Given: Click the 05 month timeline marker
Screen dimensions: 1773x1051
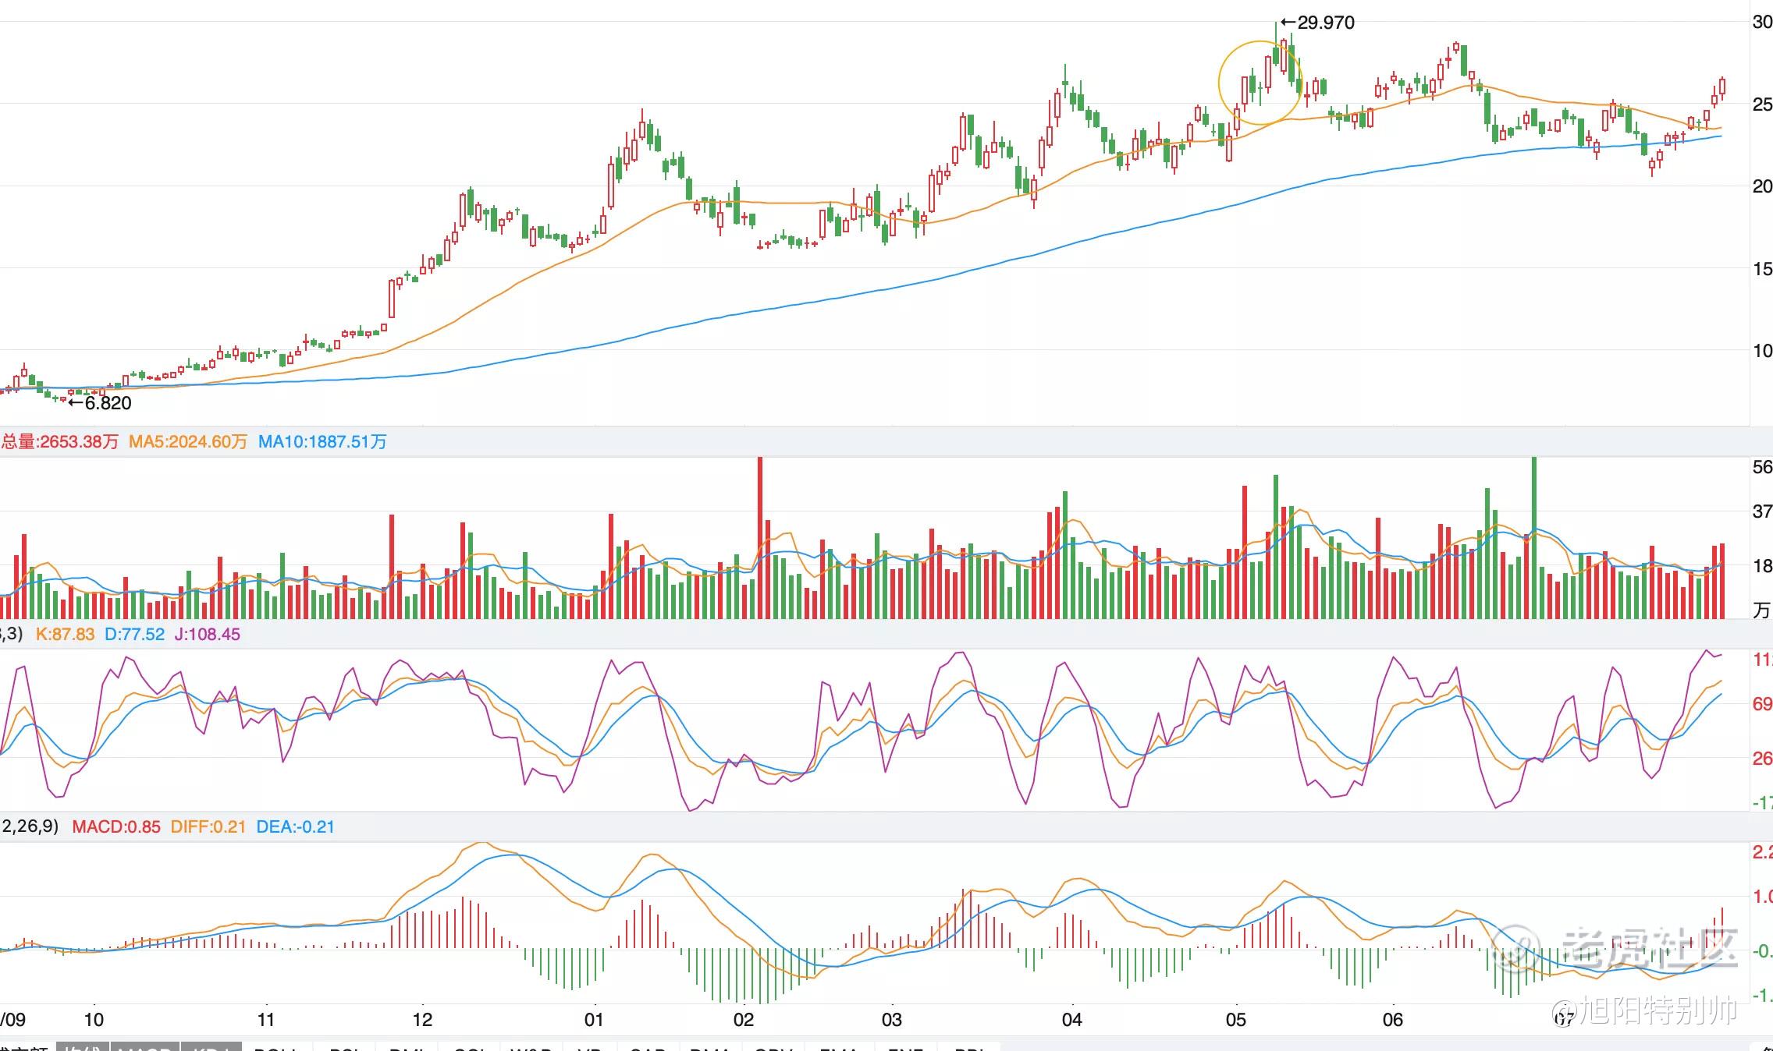Looking at the screenshot, I should coord(1236,1020).
